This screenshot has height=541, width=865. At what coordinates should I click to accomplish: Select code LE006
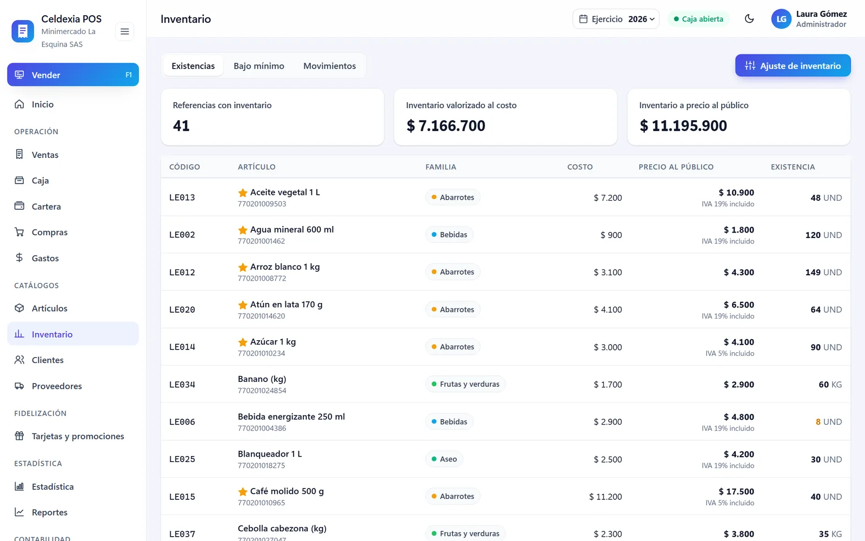pyautogui.click(x=182, y=422)
